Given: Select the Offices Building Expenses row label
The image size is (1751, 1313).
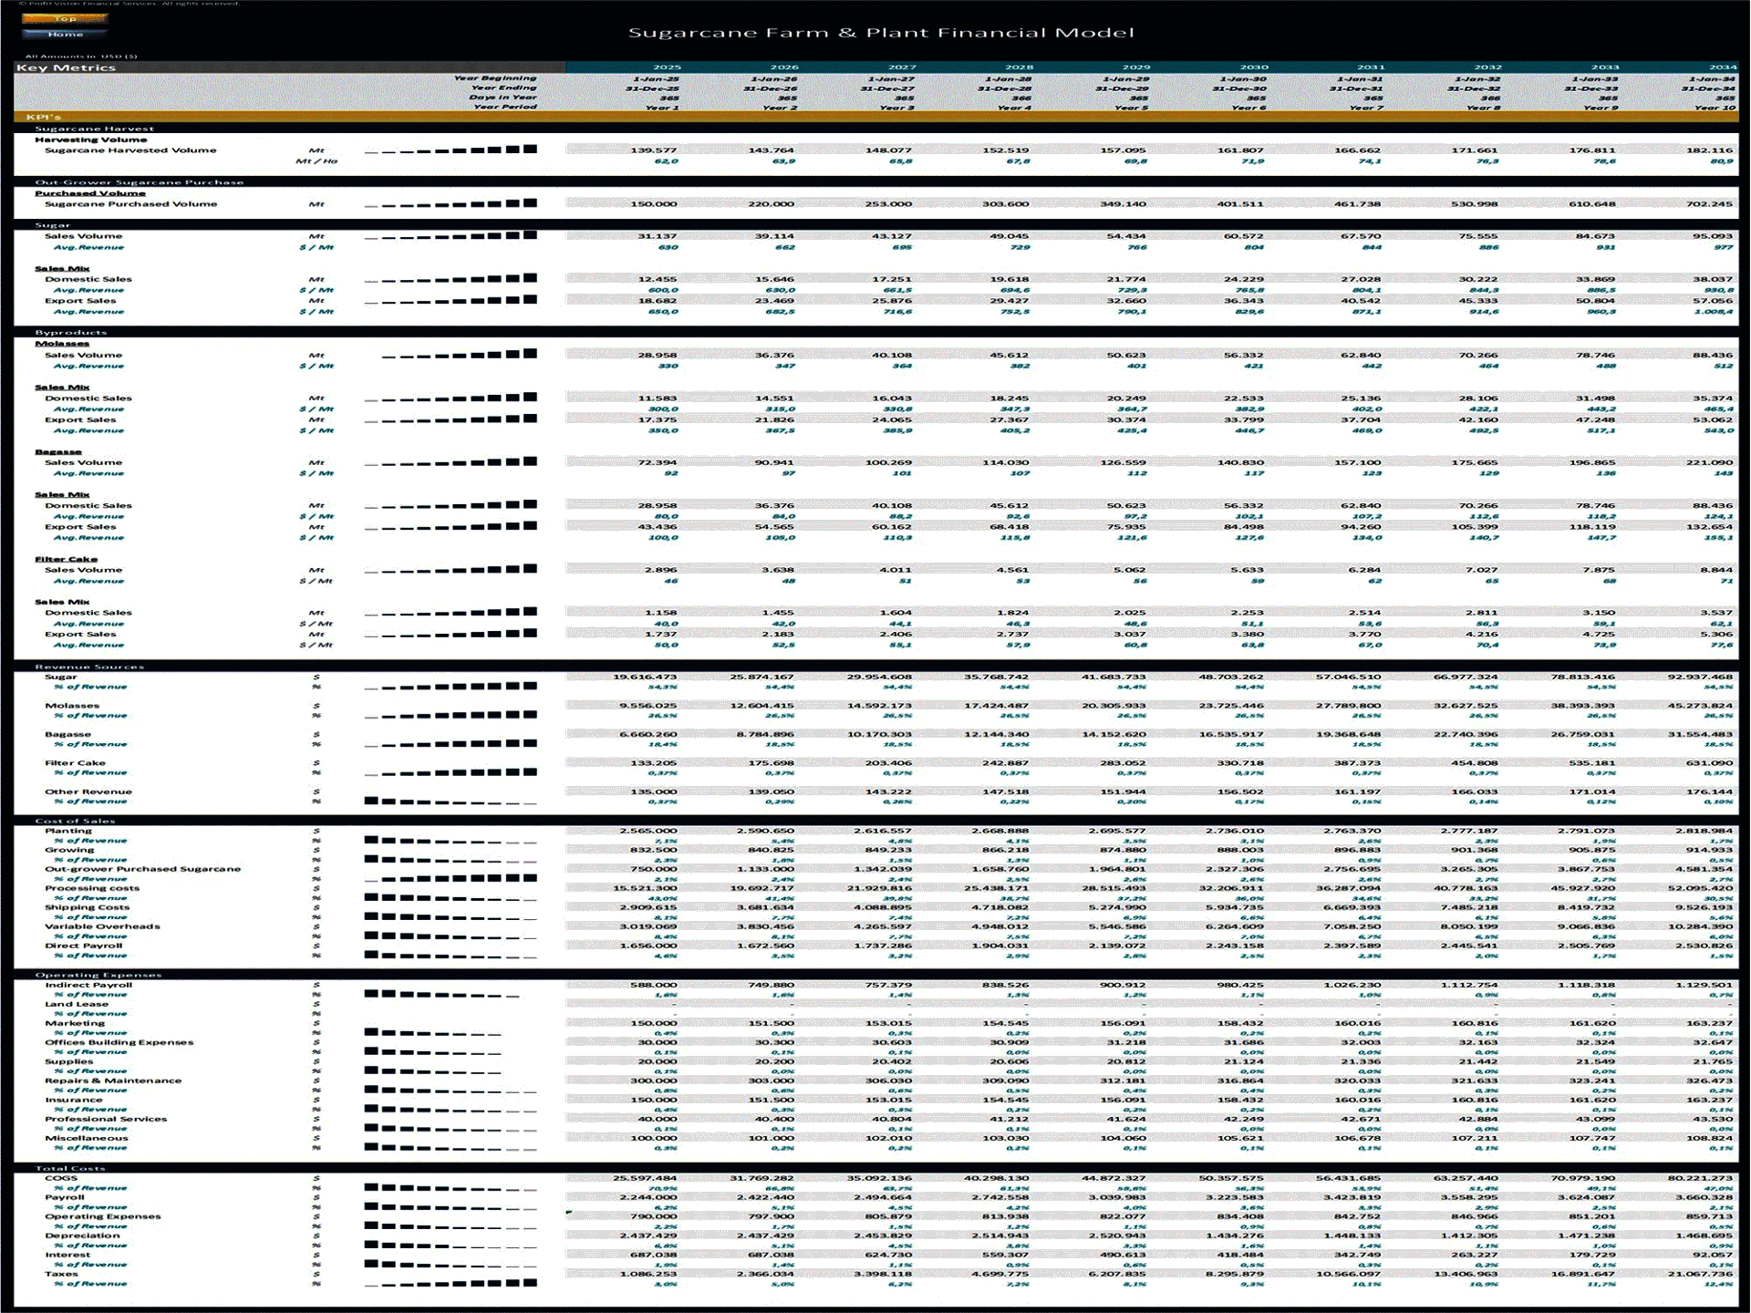Looking at the screenshot, I should click(x=119, y=1042).
